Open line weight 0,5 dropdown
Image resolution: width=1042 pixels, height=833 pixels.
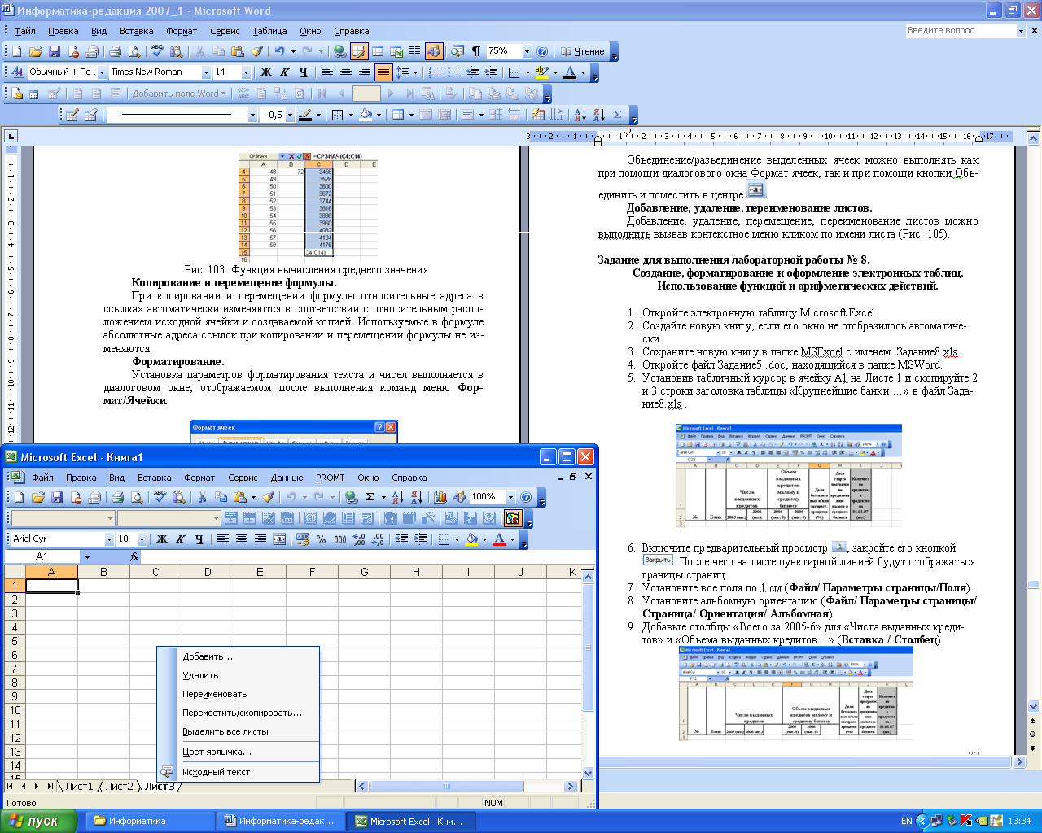pos(290,115)
